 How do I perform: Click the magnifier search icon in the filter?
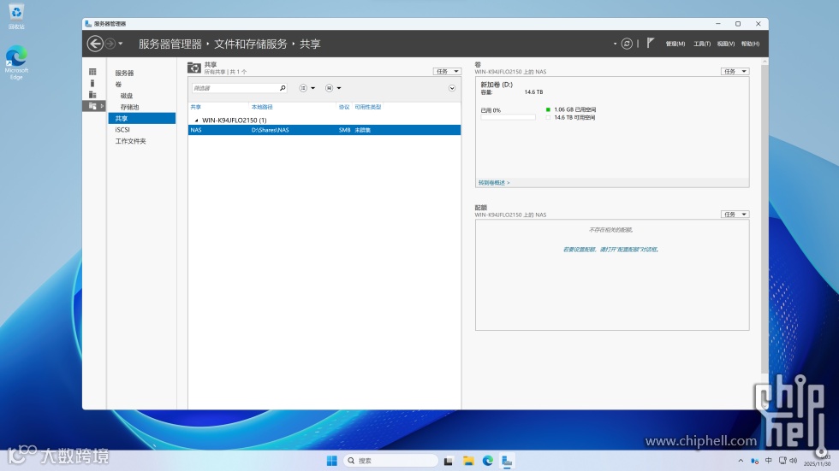pyautogui.click(x=283, y=88)
